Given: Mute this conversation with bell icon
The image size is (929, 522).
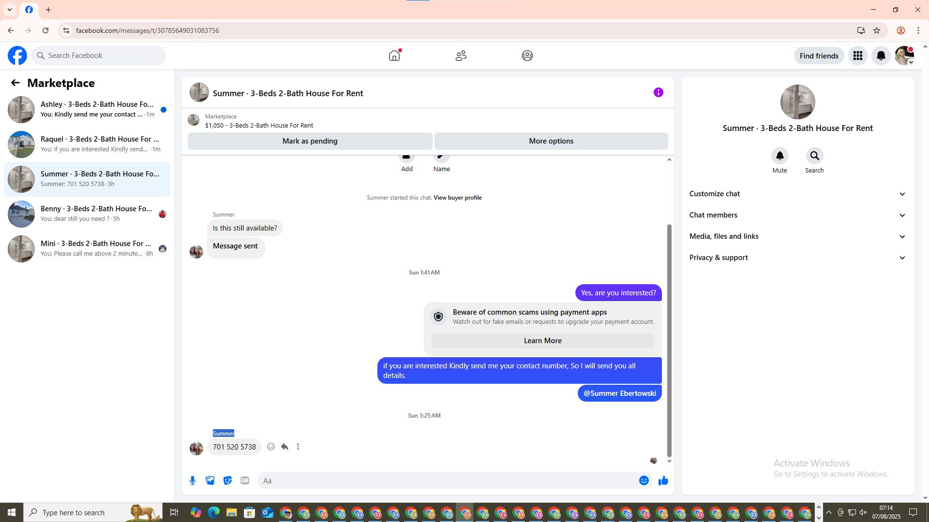Looking at the screenshot, I should point(779,156).
